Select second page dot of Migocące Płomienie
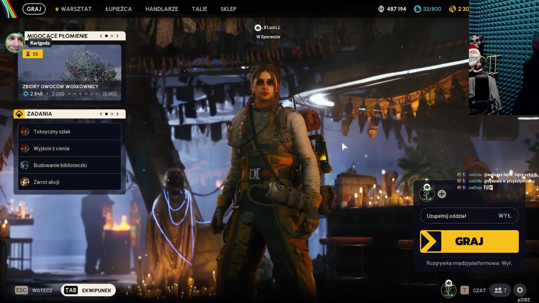Screen dimensions: 539x303 pos(112,36)
